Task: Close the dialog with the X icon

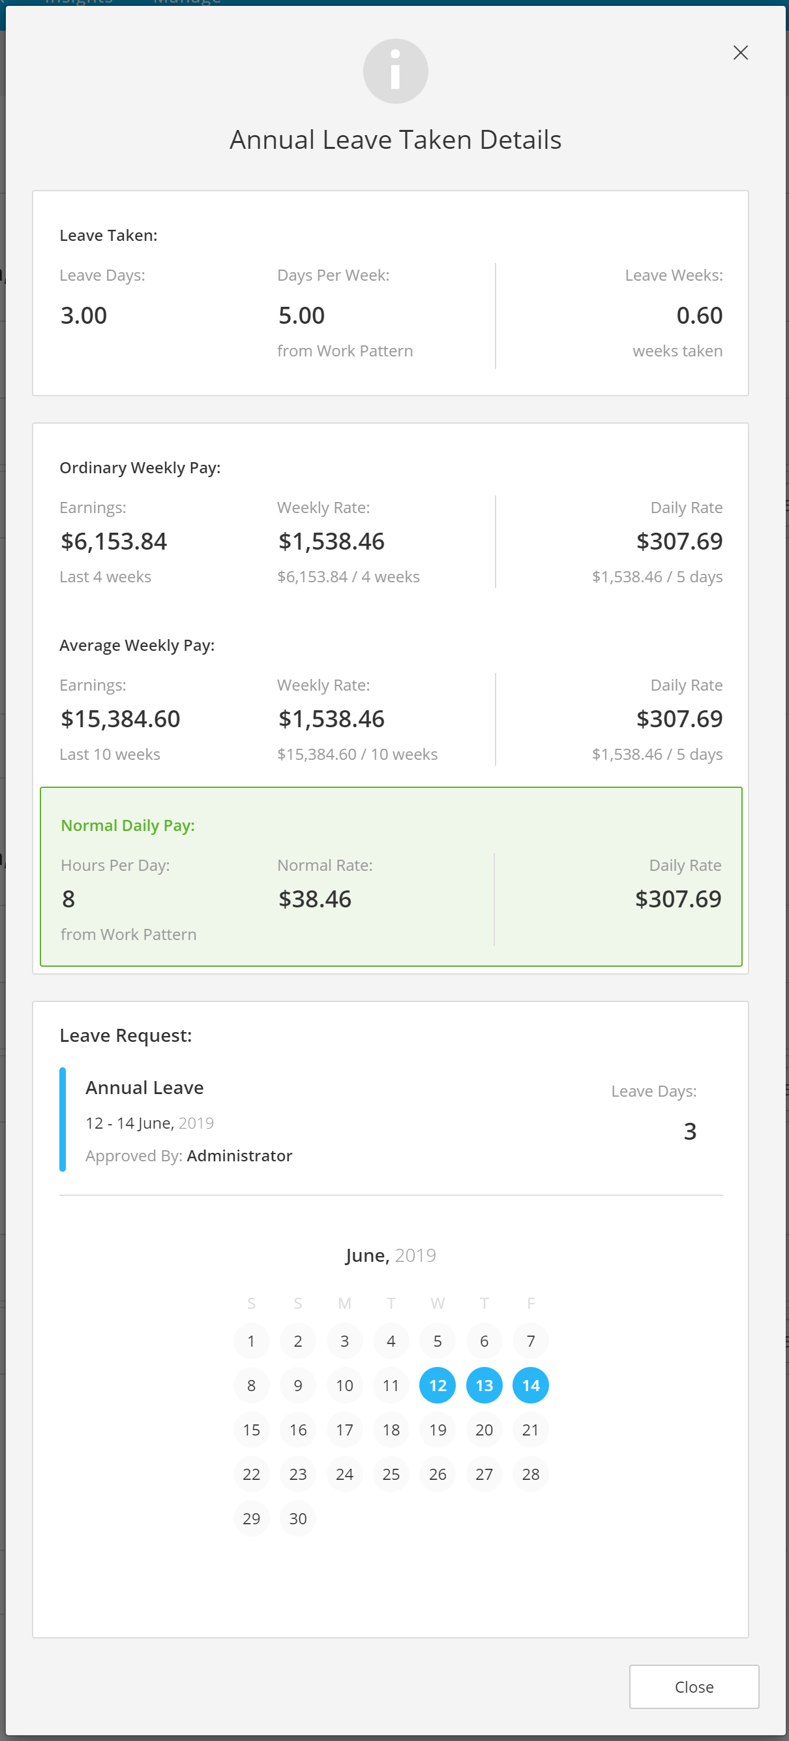Action: pyautogui.click(x=739, y=53)
